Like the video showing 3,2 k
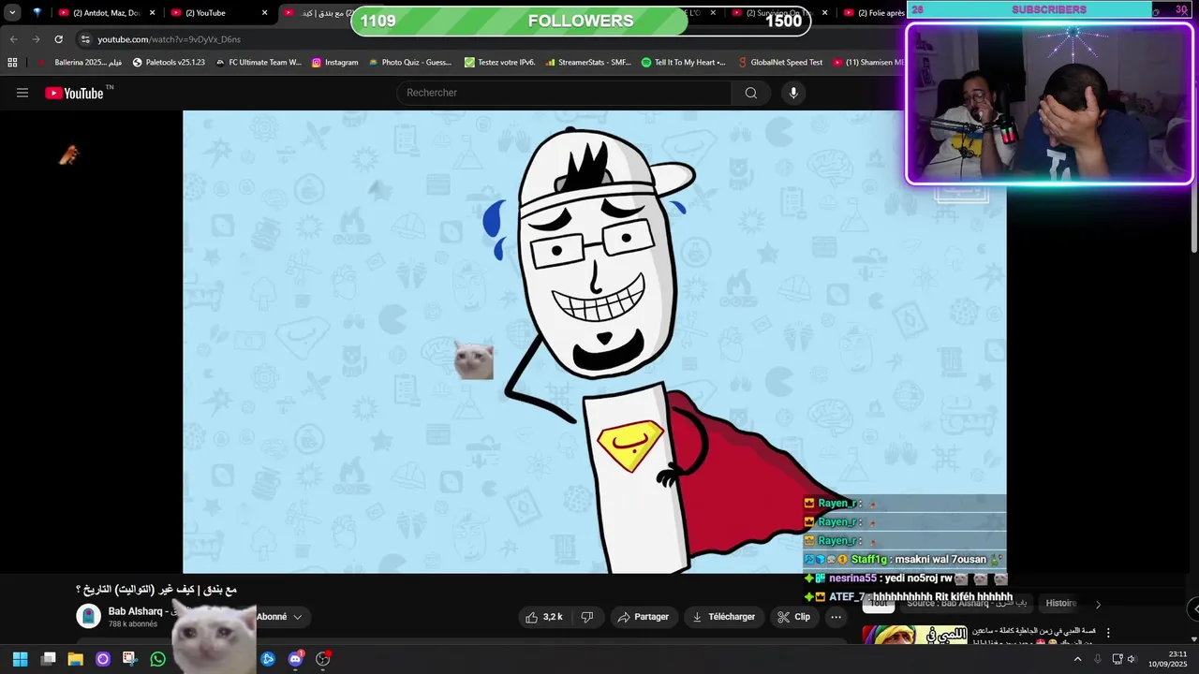 click(x=544, y=617)
